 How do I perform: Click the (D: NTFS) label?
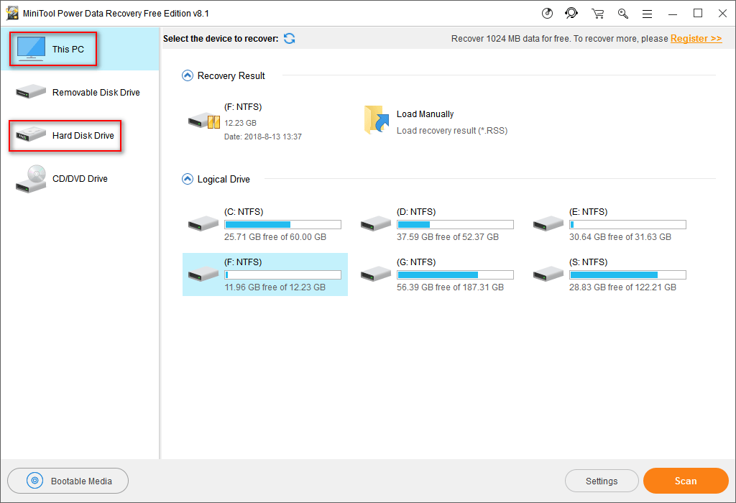pyautogui.click(x=416, y=211)
